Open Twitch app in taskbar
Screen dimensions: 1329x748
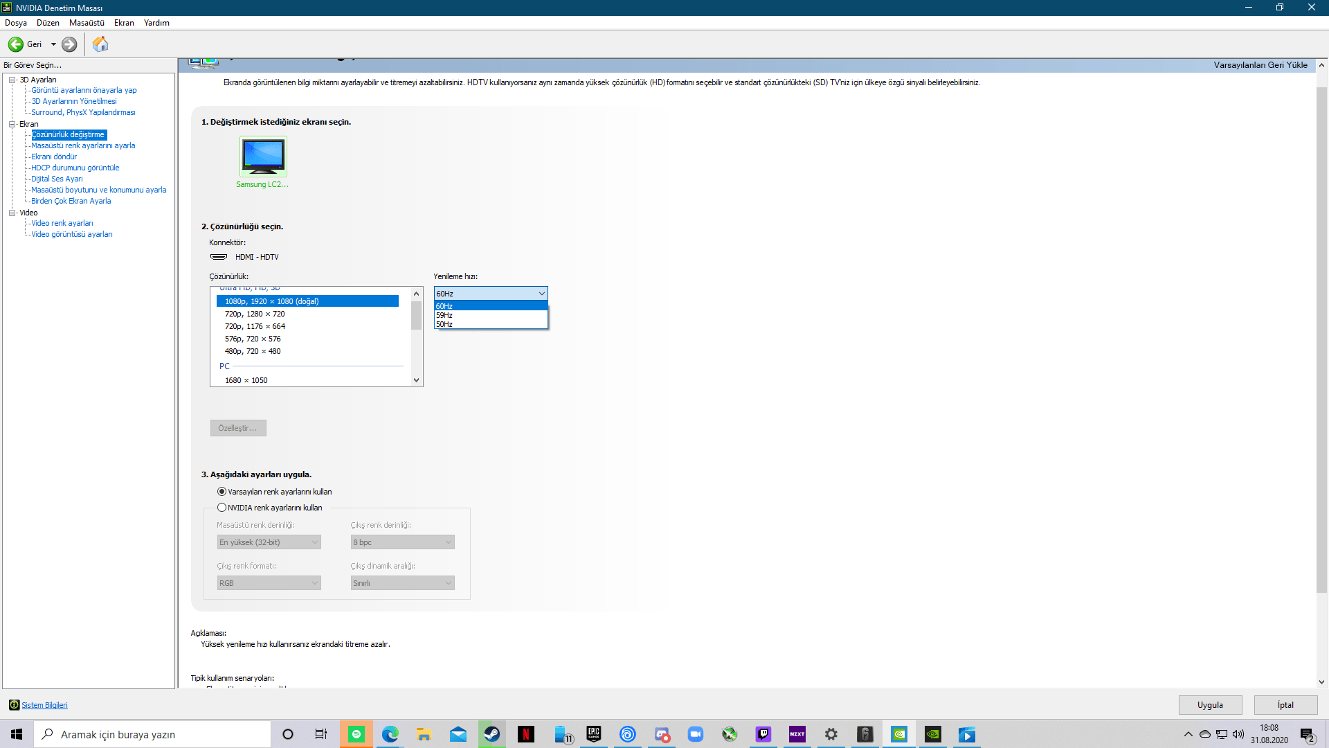(x=763, y=734)
